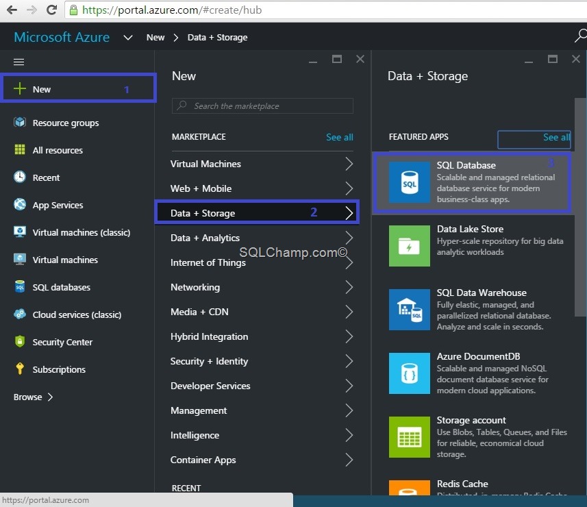The height and width of the screenshot is (507, 587).
Task: Click the Data Lake Store tile icon
Action: (x=409, y=246)
